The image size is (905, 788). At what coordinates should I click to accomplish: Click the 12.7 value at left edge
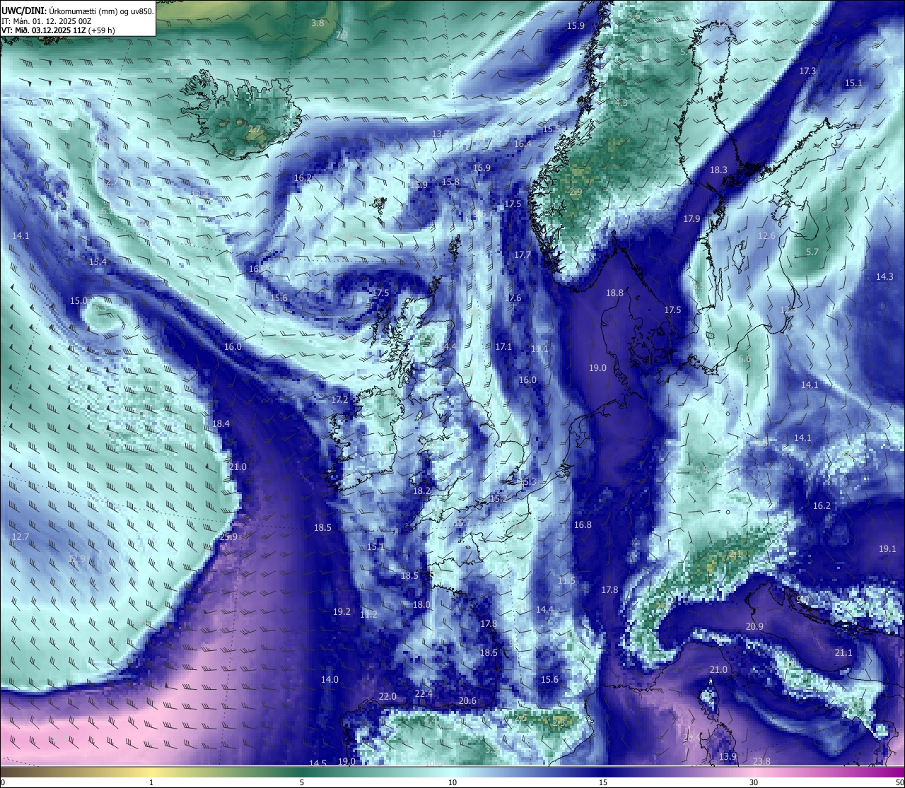point(21,537)
